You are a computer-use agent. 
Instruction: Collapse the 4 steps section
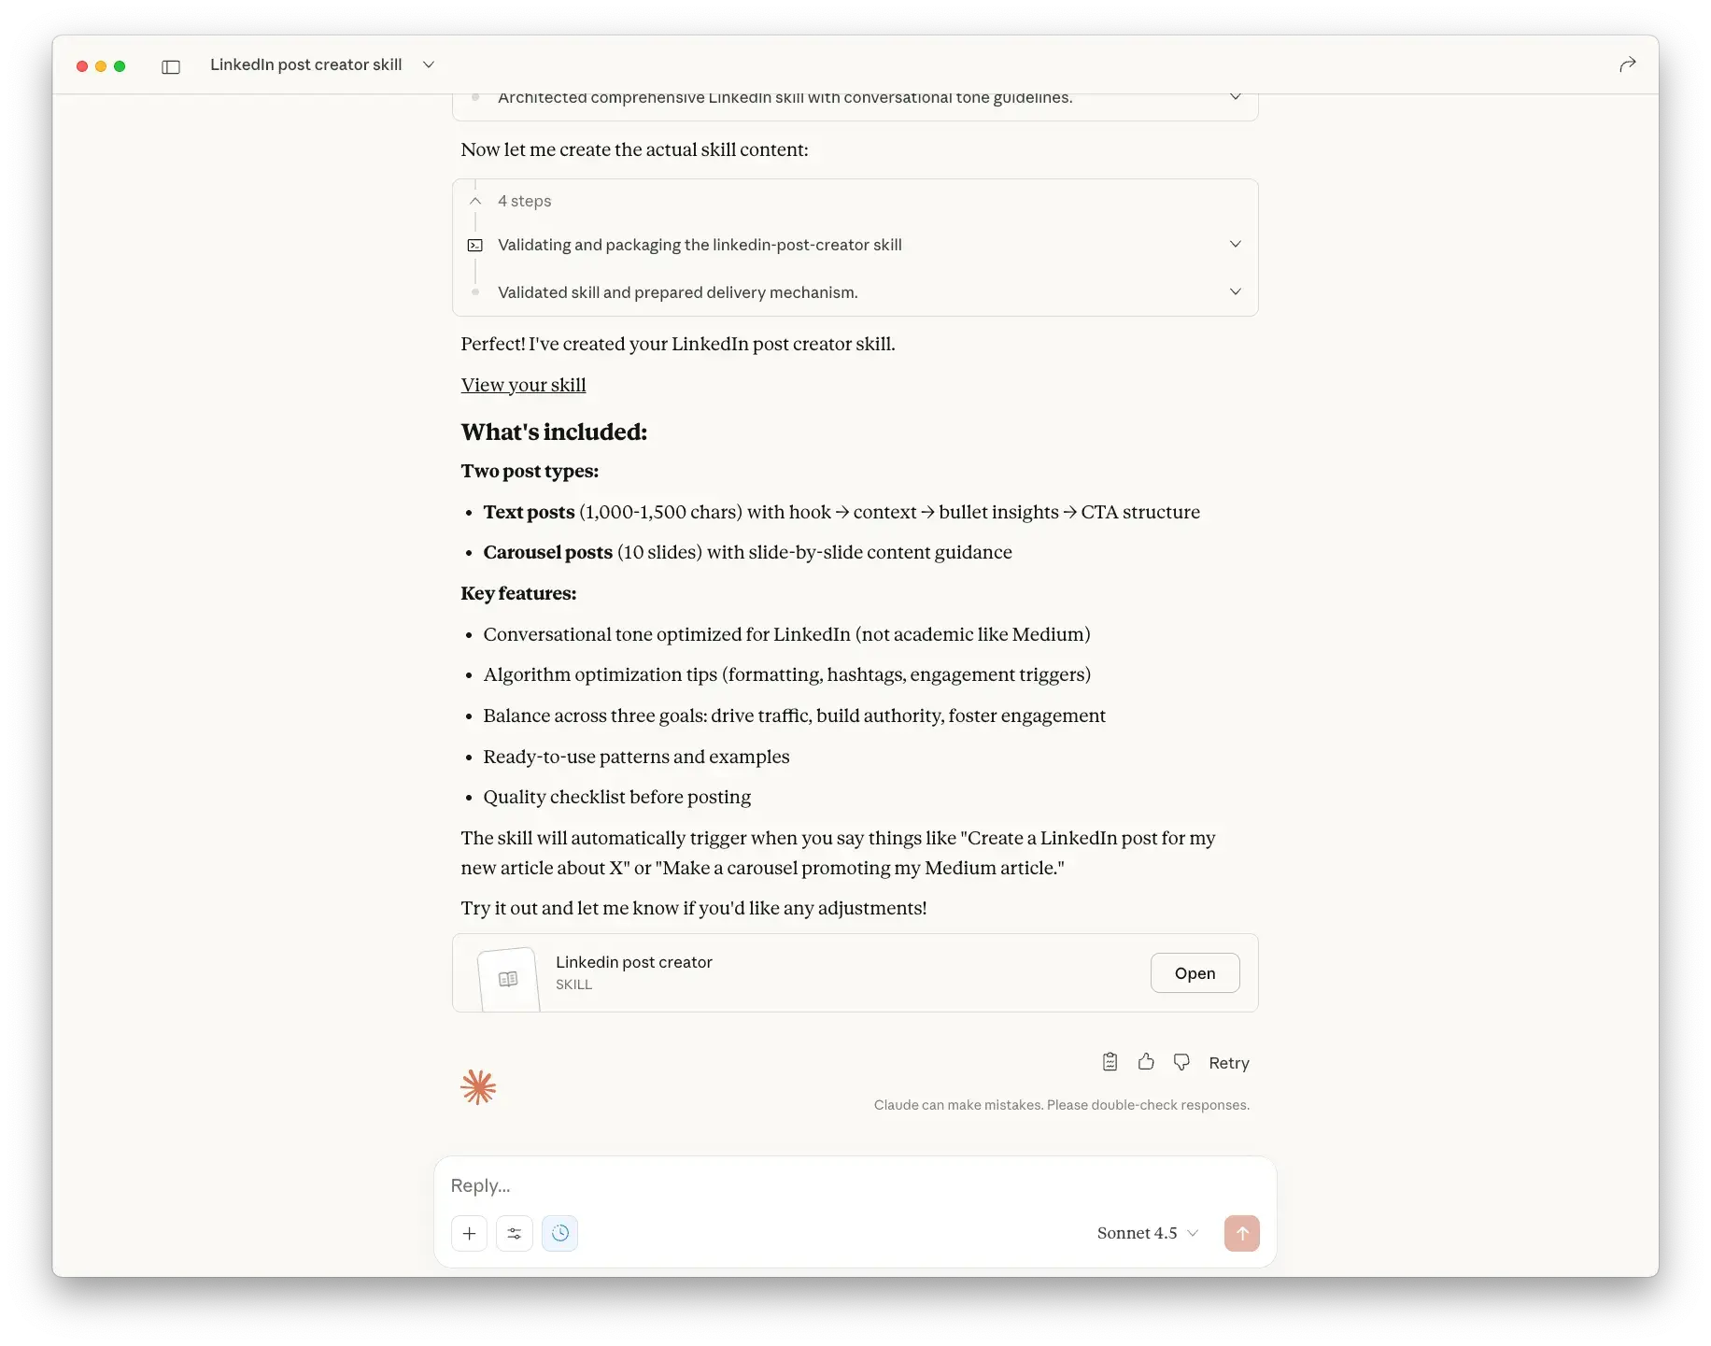(475, 201)
